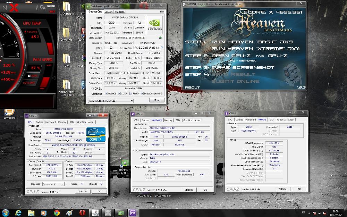Click Intel Core i7 logo in CPU-Z

(96, 134)
